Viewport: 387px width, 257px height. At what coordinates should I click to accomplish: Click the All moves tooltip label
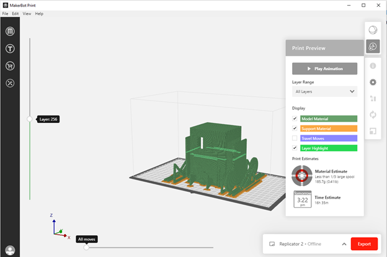87,239
